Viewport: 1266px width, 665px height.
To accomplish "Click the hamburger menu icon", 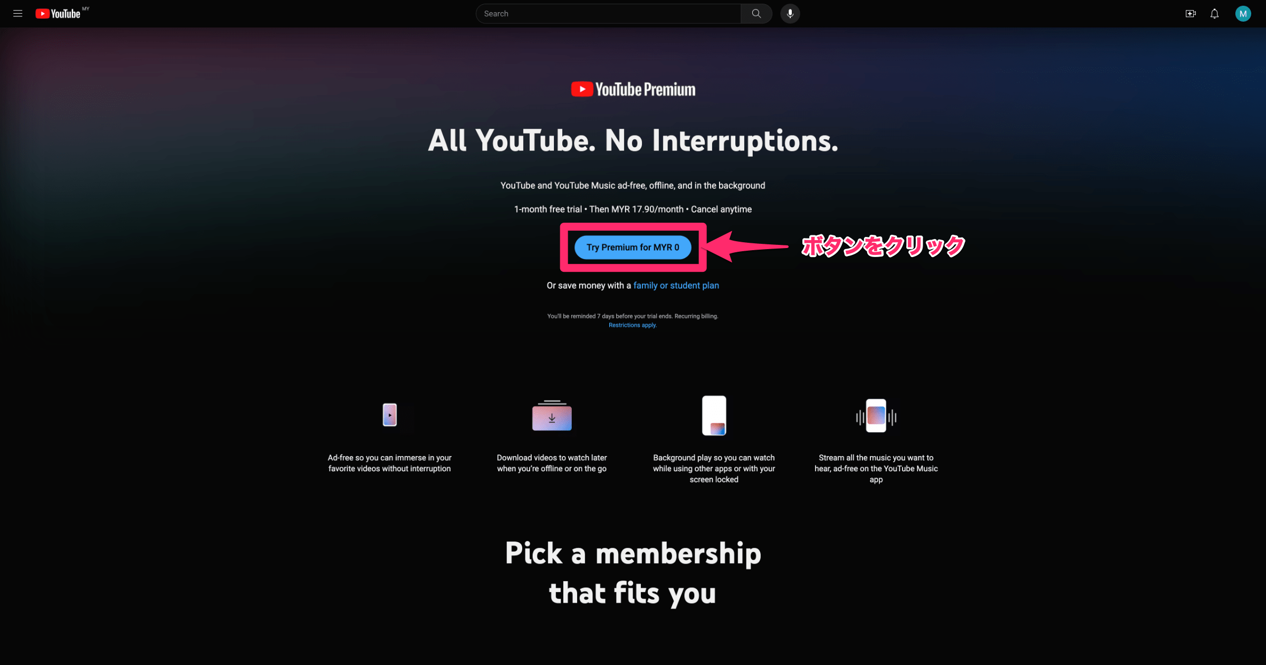I will 18,13.
